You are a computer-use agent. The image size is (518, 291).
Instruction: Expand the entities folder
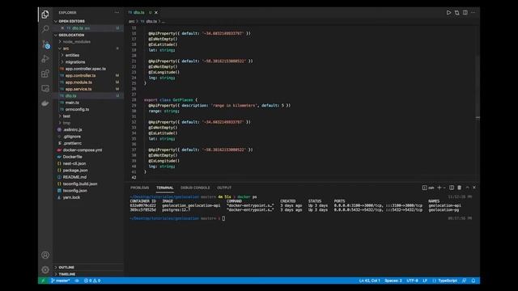[x=72, y=55]
